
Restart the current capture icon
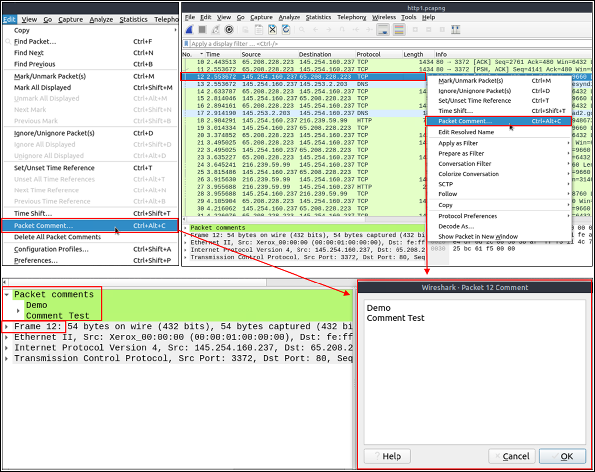click(x=215, y=30)
